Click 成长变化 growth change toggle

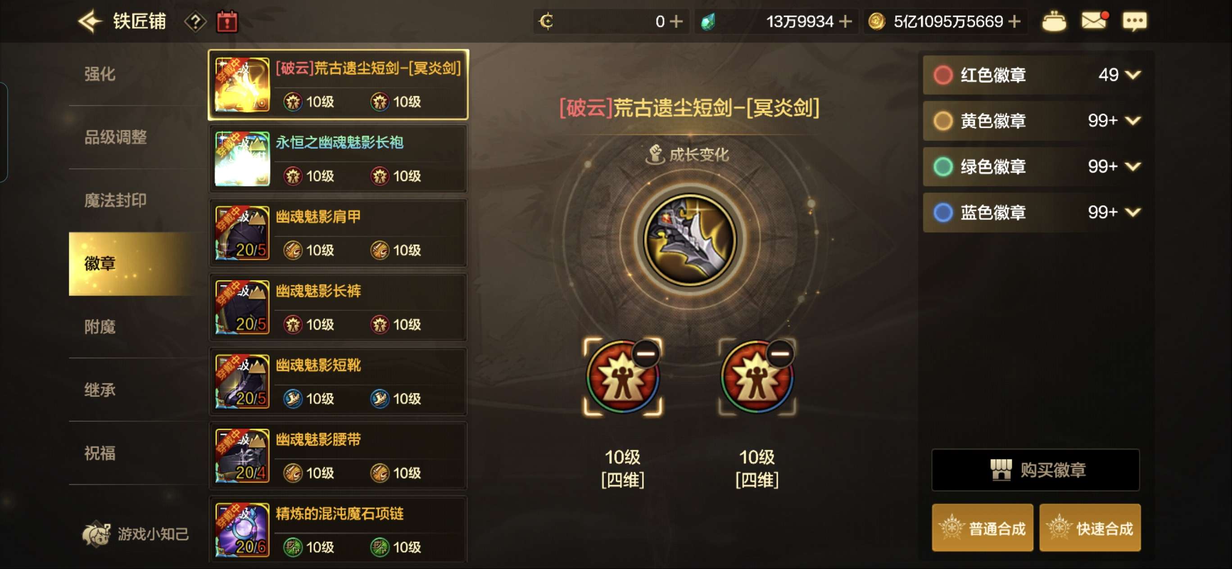click(687, 154)
